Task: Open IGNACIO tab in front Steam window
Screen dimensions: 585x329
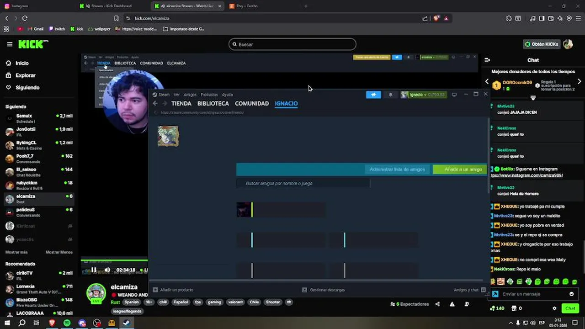Action: [286, 104]
